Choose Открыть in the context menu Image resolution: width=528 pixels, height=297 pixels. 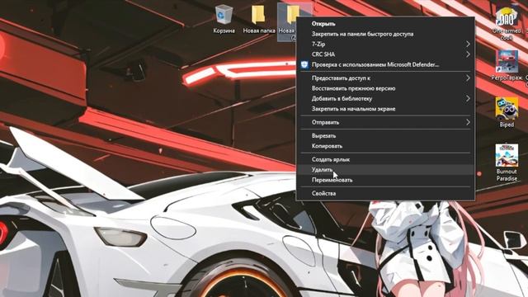pyautogui.click(x=385, y=24)
